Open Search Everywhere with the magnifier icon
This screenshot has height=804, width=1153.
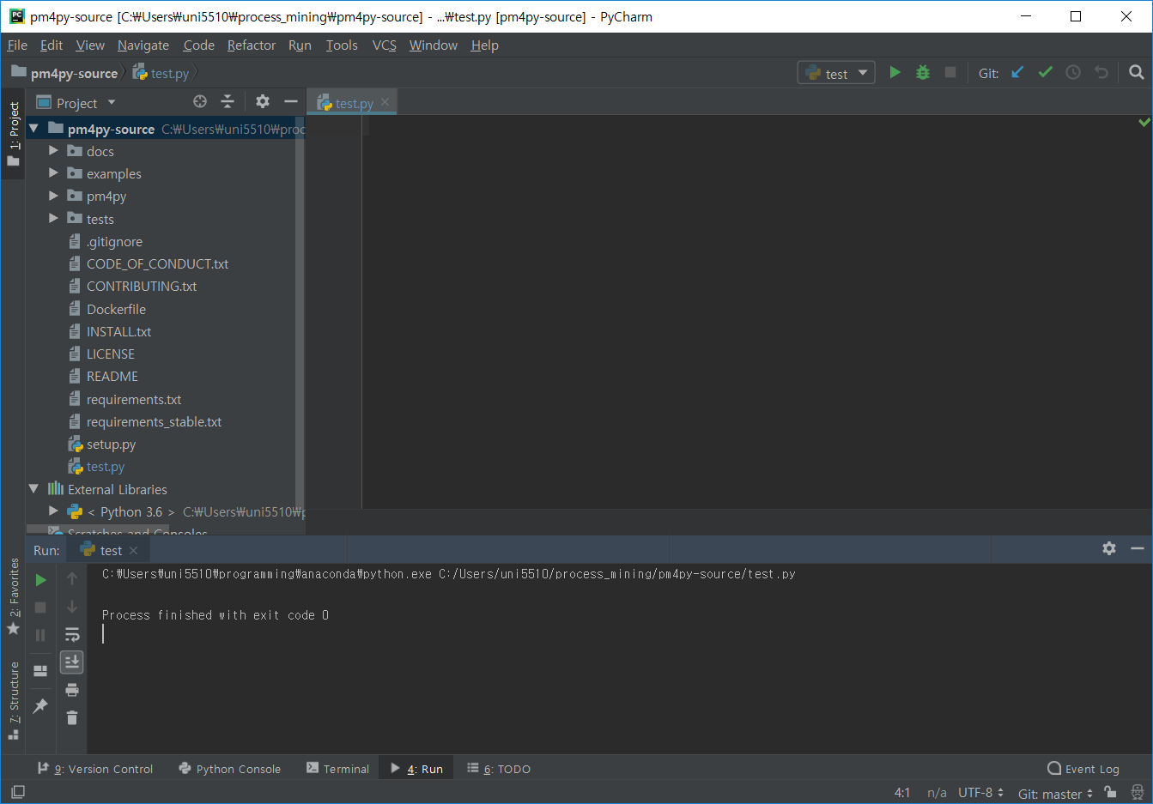pos(1138,72)
